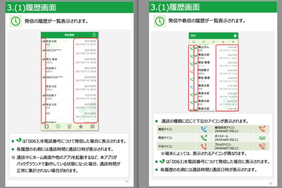Select the clock history tab in right phone
Screen dimensions: 282x188
click(x=203, y=42)
